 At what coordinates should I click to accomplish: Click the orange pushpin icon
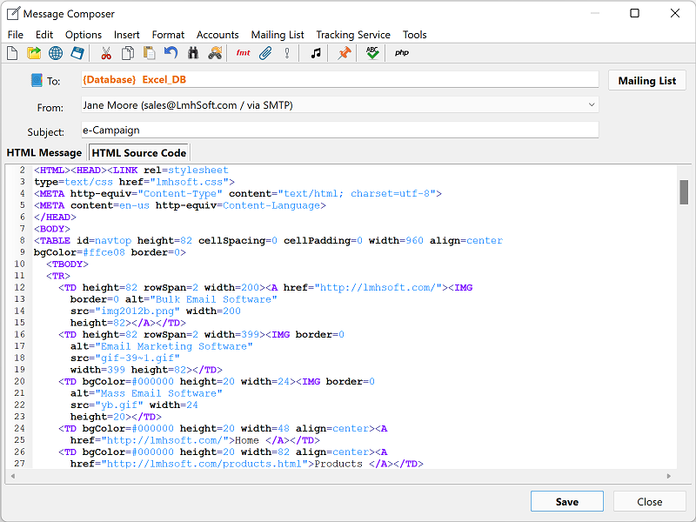coord(344,53)
